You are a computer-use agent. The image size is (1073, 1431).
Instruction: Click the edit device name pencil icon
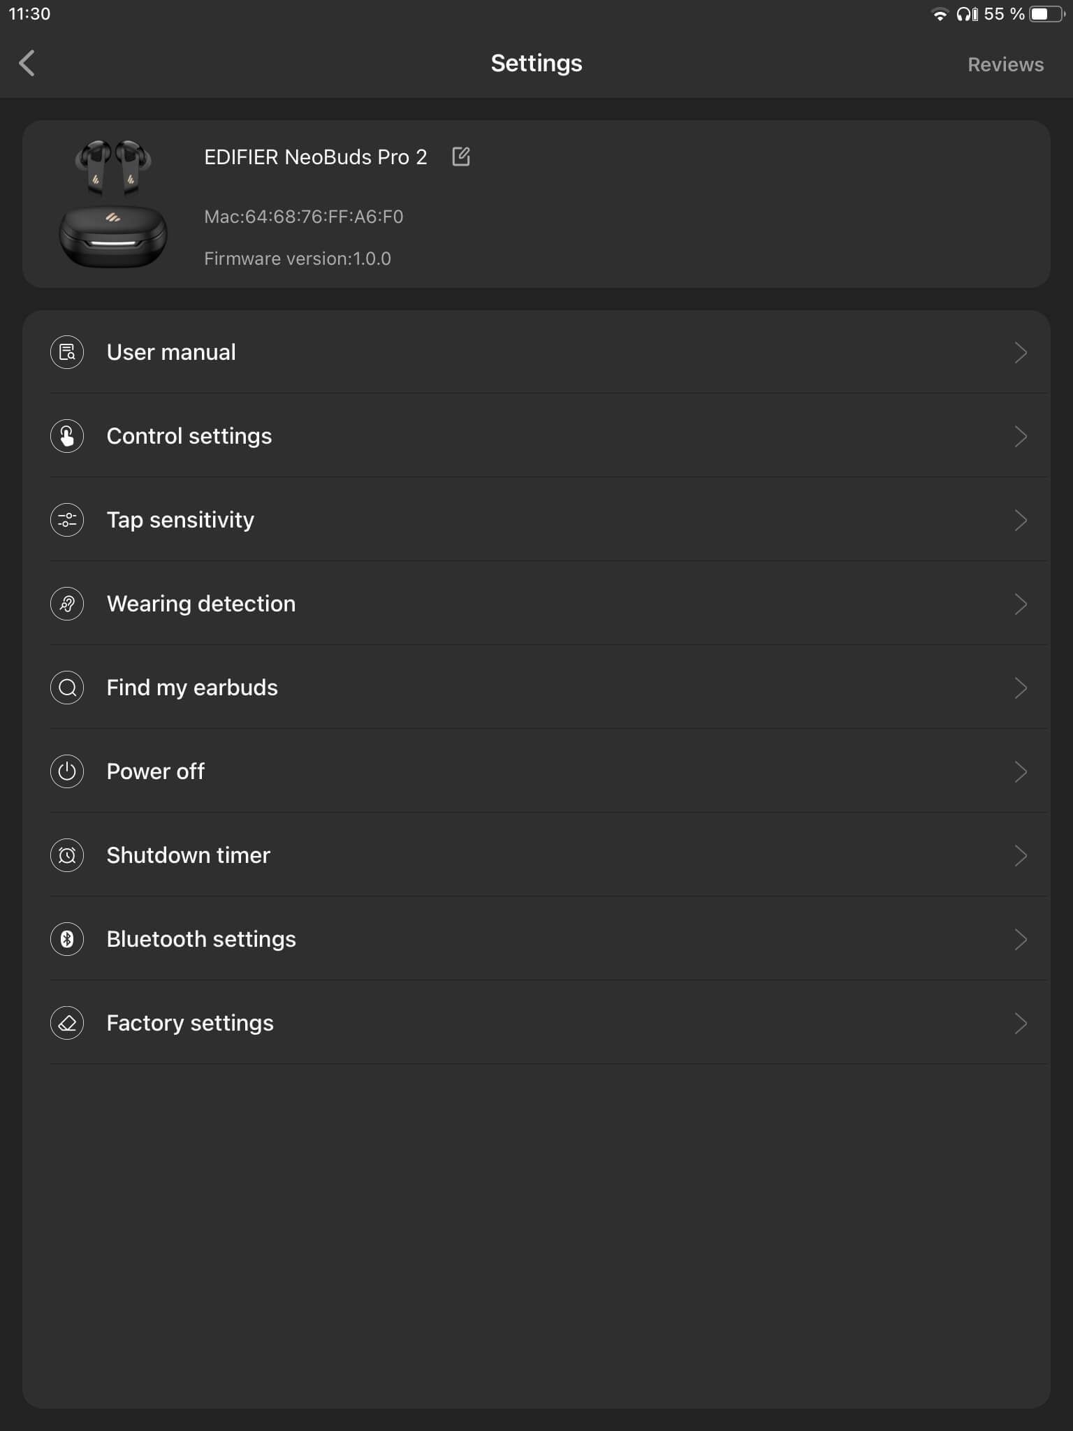point(461,157)
